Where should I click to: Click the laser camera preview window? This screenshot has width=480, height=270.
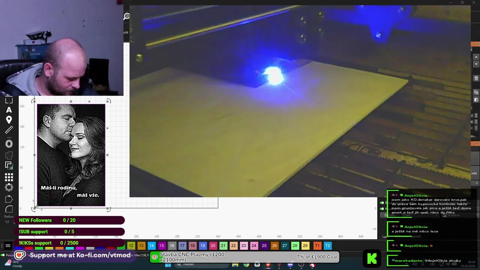(300, 100)
